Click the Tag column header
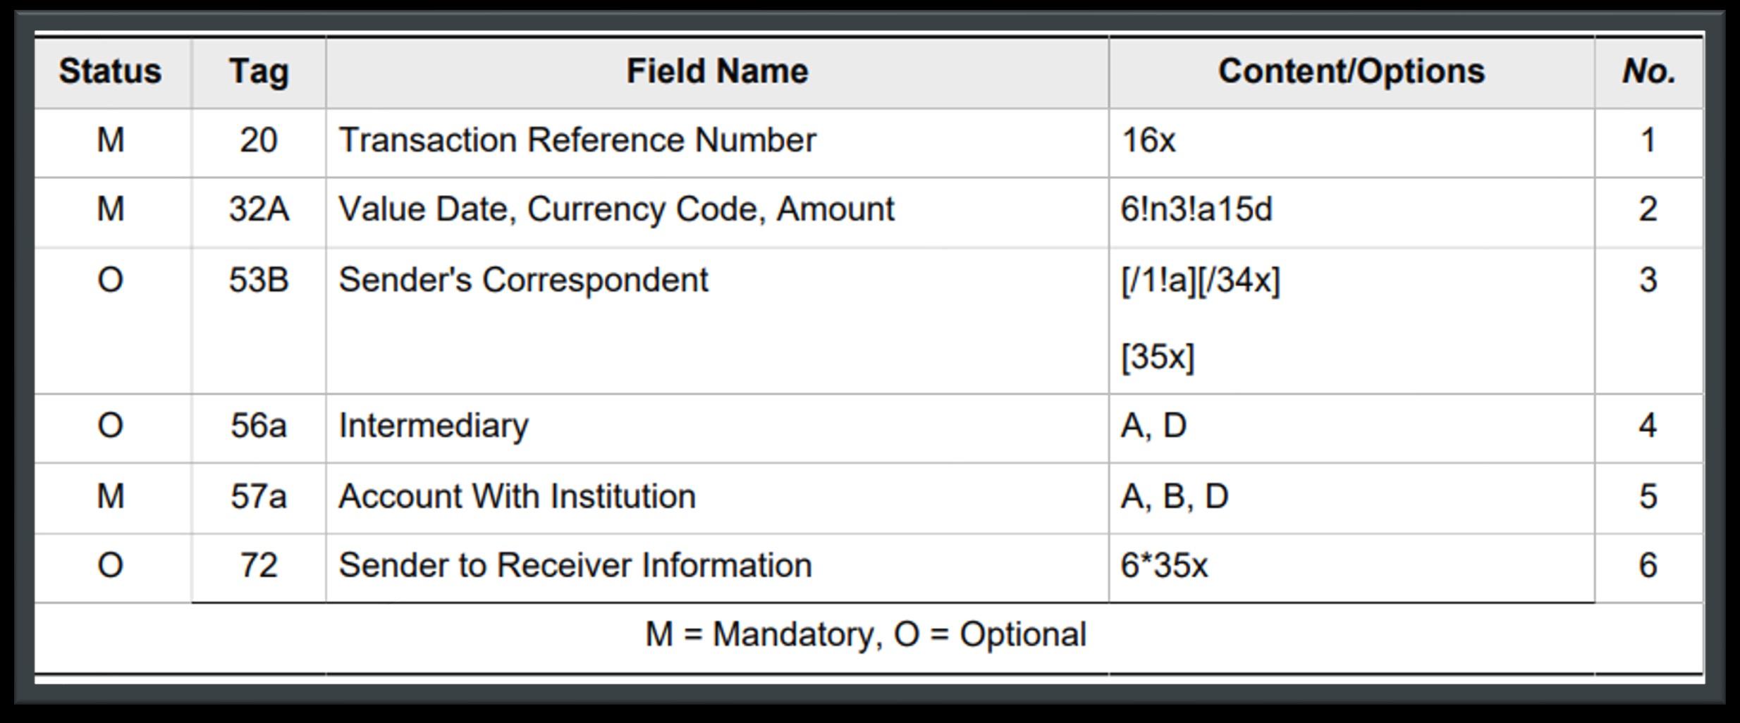The image size is (1740, 723). point(259,72)
